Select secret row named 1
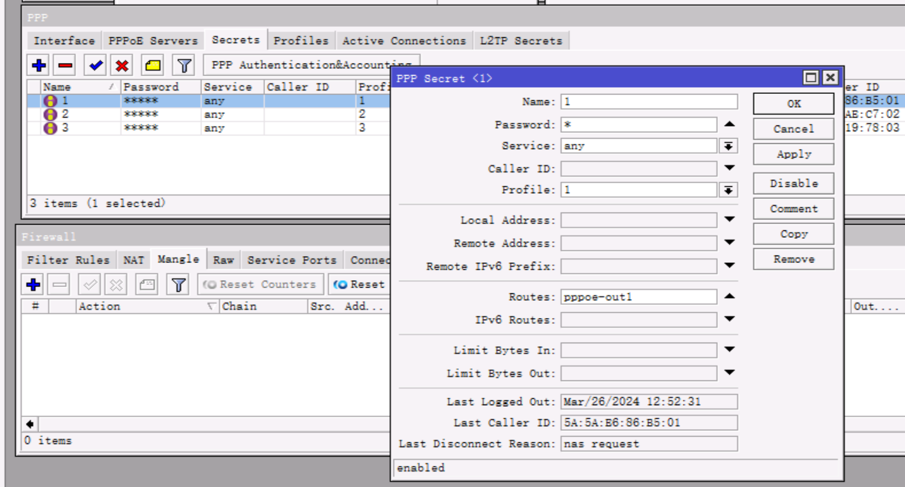The height and width of the screenshot is (487, 905). point(209,101)
